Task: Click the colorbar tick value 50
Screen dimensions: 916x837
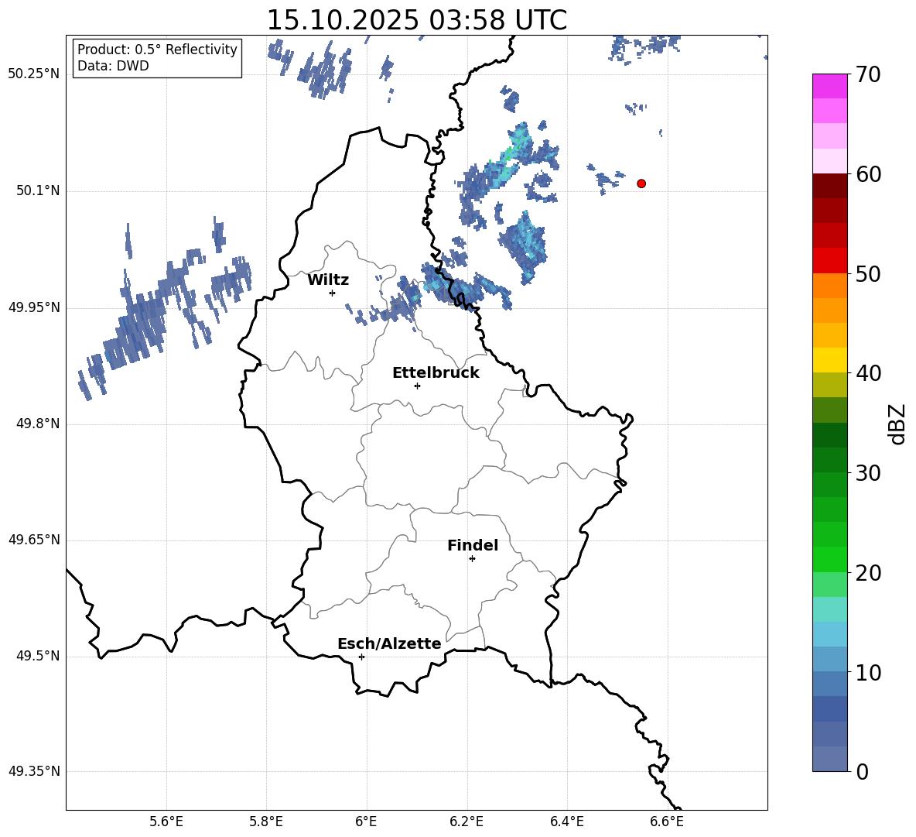Action: point(868,273)
